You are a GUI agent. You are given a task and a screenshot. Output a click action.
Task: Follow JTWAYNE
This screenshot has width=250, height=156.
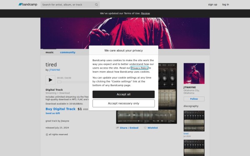(x=194, y=99)
